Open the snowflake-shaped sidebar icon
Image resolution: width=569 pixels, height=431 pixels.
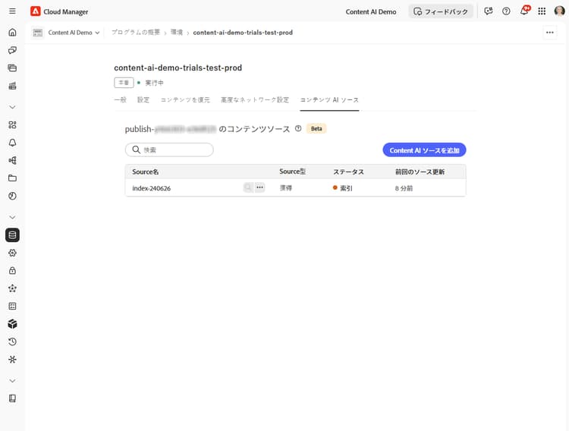(12, 360)
